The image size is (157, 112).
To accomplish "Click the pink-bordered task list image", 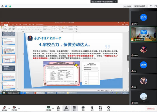I will coord(62,73).
